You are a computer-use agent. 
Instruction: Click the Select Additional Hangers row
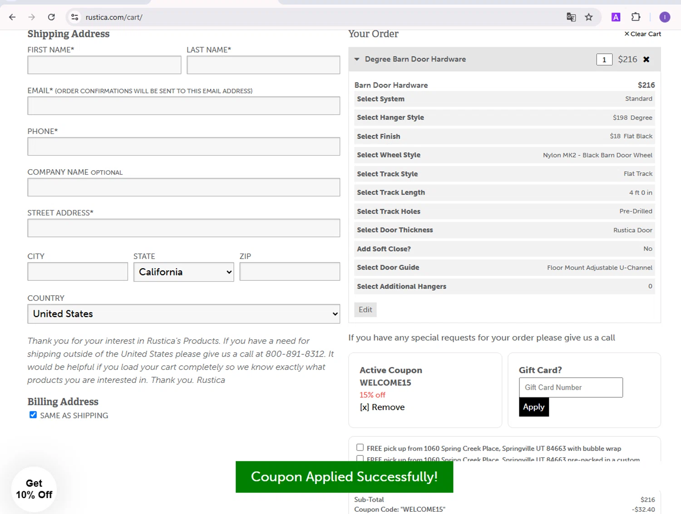point(504,286)
